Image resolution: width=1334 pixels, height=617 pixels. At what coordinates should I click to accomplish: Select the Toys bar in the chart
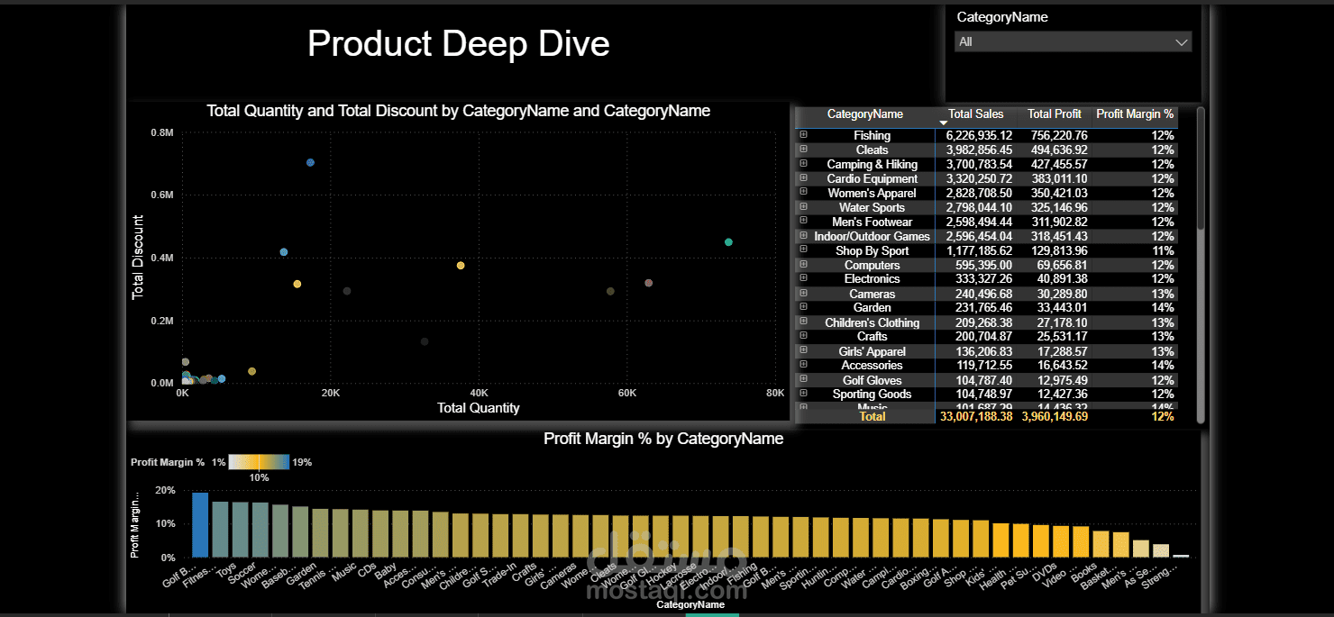point(240,530)
